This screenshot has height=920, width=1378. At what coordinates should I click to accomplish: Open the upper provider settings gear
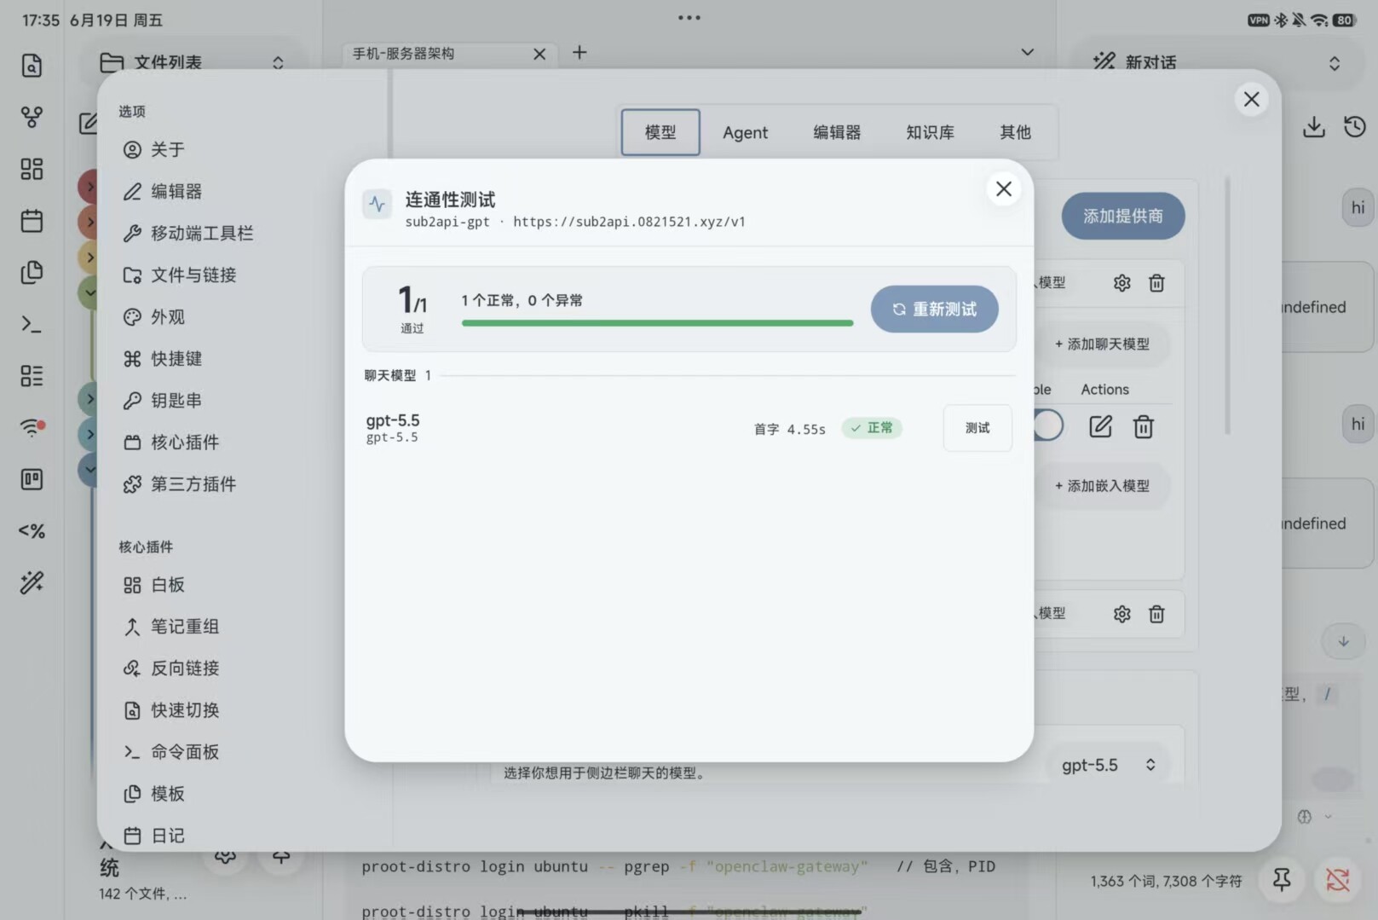point(1121,283)
